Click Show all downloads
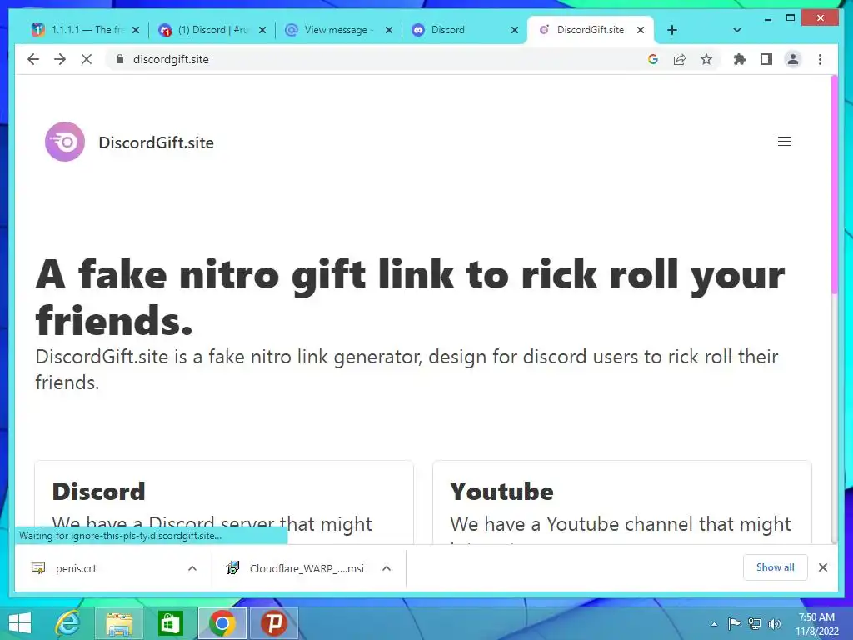The height and width of the screenshot is (640, 853). (x=776, y=567)
